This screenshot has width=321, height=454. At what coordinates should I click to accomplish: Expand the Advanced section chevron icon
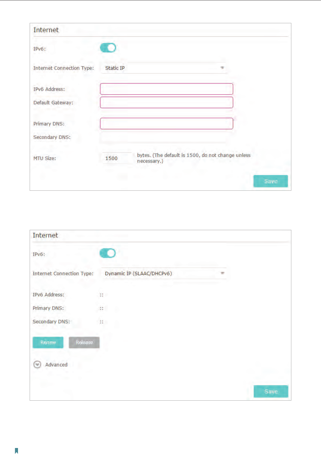pos(37,365)
